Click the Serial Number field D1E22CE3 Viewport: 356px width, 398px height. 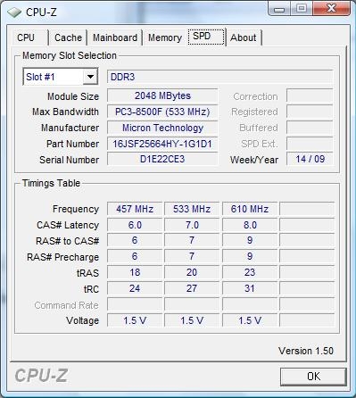point(162,159)
